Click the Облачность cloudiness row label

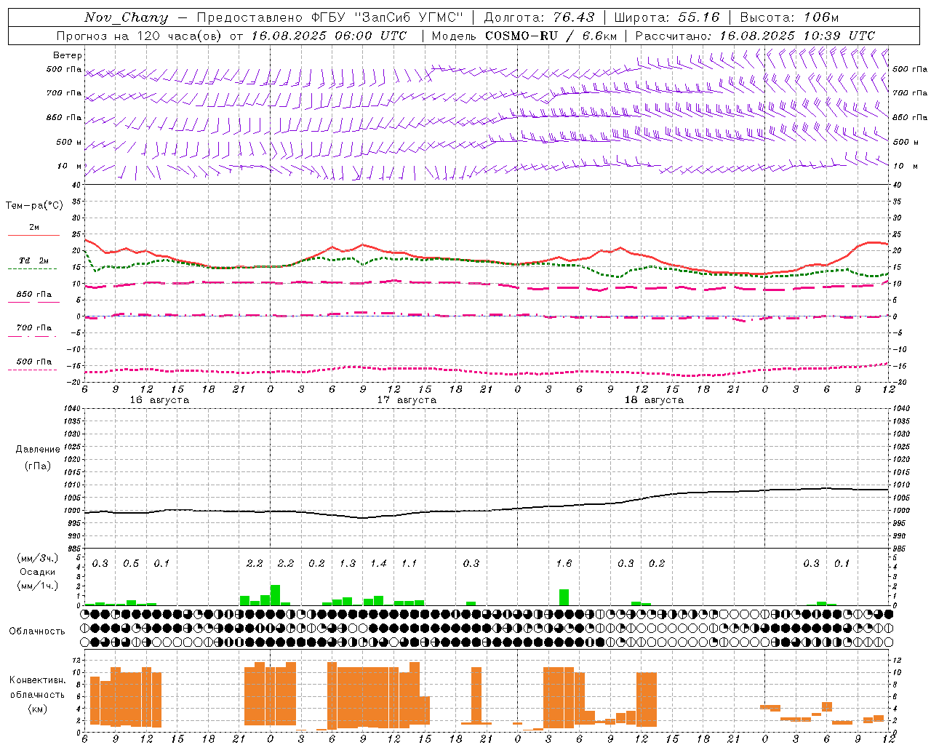[x=38, y=631]
